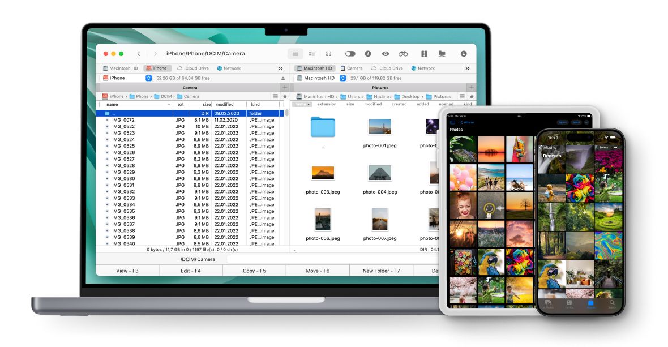Select the Camera tab in left panel

190,88
